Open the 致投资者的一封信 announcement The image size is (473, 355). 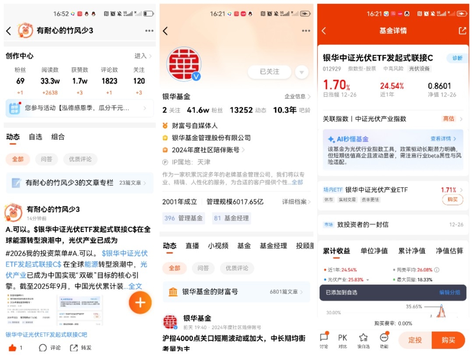(x=393, y=224)
